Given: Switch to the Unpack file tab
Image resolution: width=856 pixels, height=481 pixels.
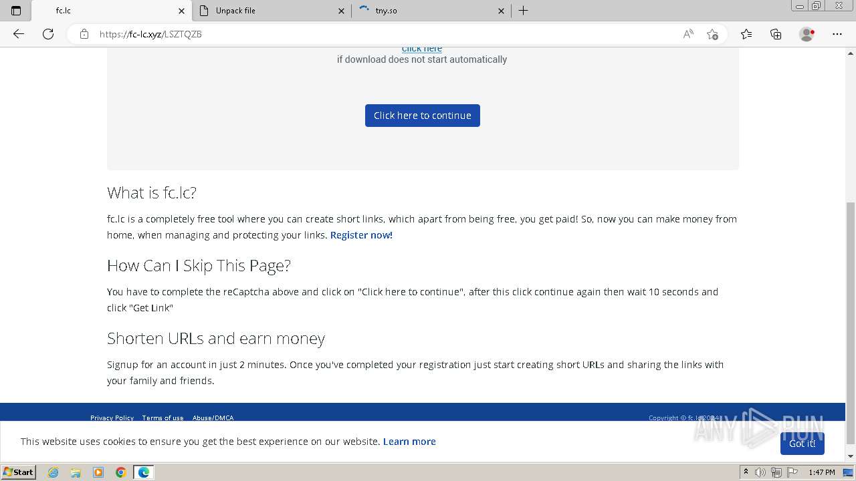Looking at the screenshot, I should click(272, 11).
